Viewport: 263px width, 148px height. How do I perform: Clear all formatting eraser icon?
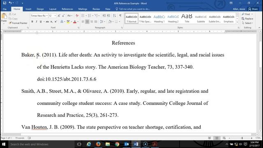(77, 16)
